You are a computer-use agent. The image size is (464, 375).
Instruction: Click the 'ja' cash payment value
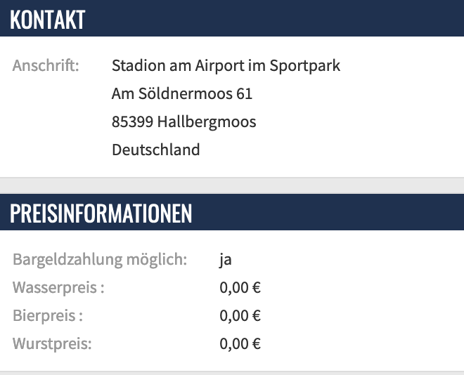click(226, 260)
